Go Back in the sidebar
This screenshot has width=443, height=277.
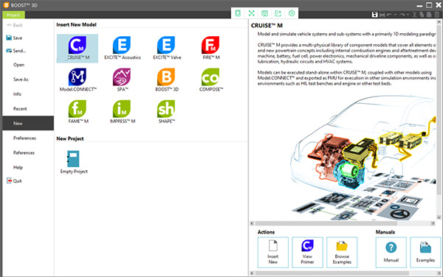pyautogui.click(x=15, y=25)
